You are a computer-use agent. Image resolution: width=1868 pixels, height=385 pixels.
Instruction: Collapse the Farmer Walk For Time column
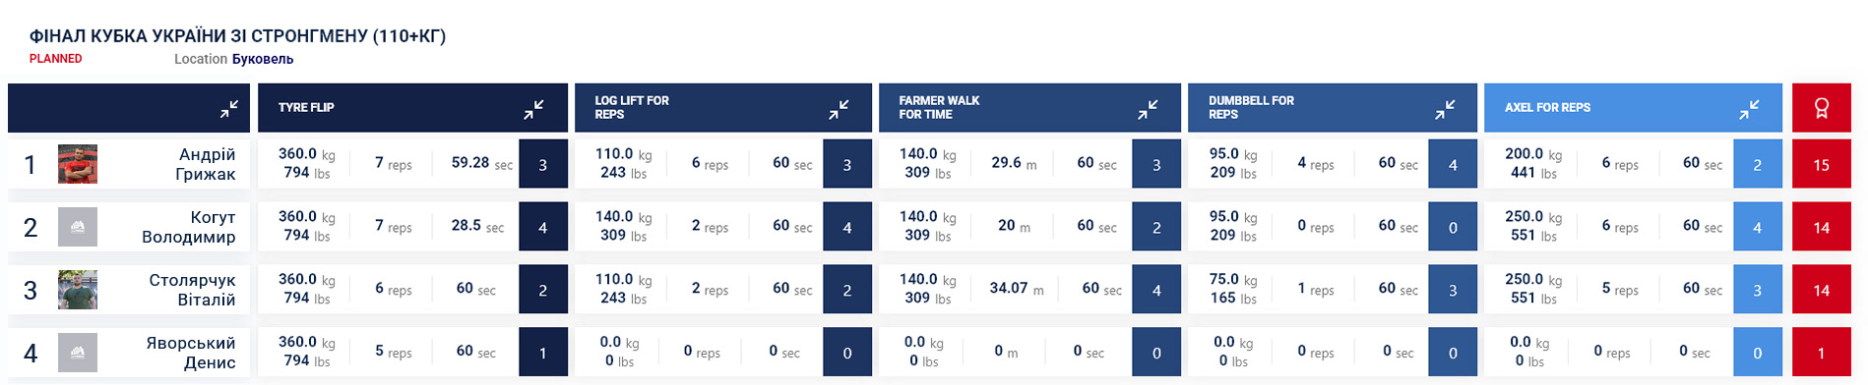[x=1148, y=109]
